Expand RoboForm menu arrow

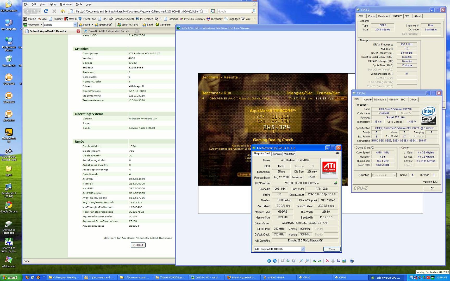coord(41,25)
